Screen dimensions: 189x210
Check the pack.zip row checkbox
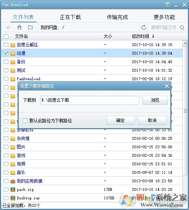coord(6,189)
